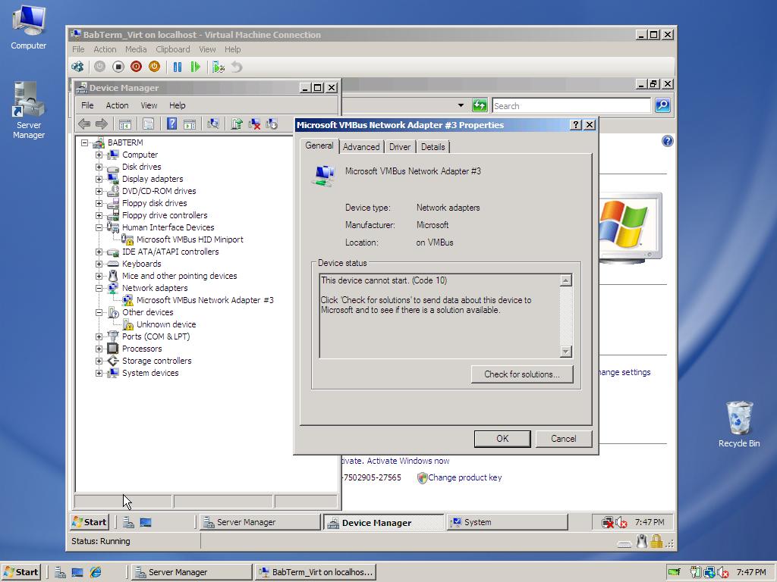This screenshot has height=582, width=777.
Task: Collapse the Other devices node
Action: (x=99, y=312)
